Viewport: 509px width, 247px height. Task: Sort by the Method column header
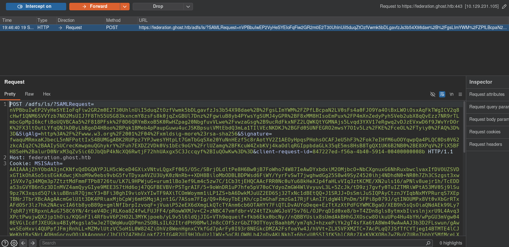(x=121, y=20)
